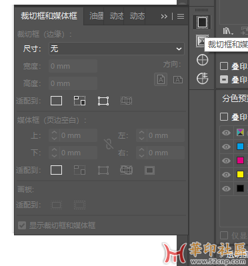Switch to the 裁切框和媒体框 tab

pos(49,16)
